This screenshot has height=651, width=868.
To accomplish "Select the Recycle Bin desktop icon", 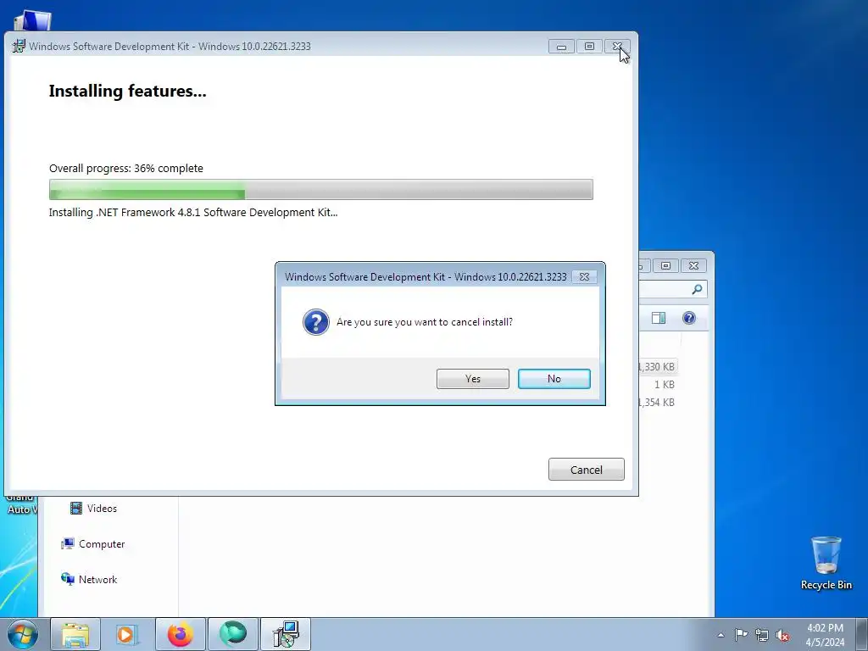I will tap(826, 563).
